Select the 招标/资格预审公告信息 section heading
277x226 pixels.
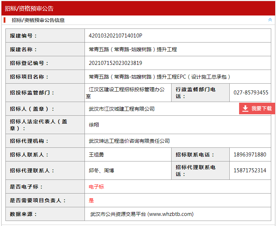click(x=38, y=20)
